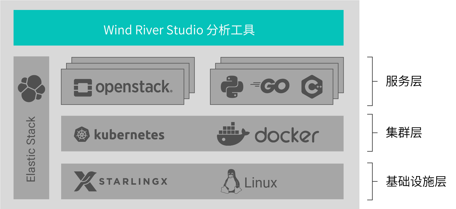Viewport: 456px width, 209px height.
Task: Select the Wind River Studio 分析工具 banner
Action: pyautogui.click(x=178, y=28)
